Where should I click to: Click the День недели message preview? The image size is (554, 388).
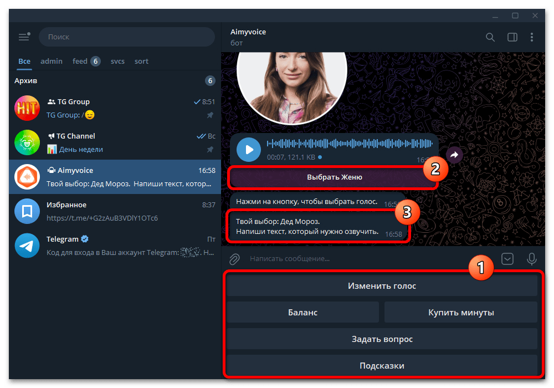pos(81,150)
